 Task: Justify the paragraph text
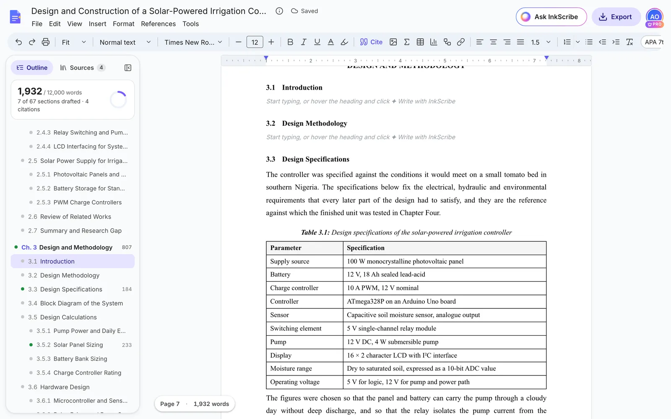click(x=520, y=42)
